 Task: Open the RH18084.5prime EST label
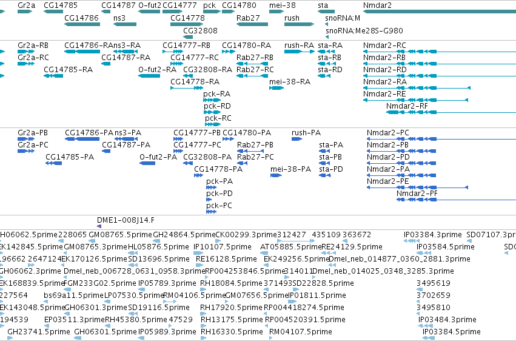click(x=231, y=283)
